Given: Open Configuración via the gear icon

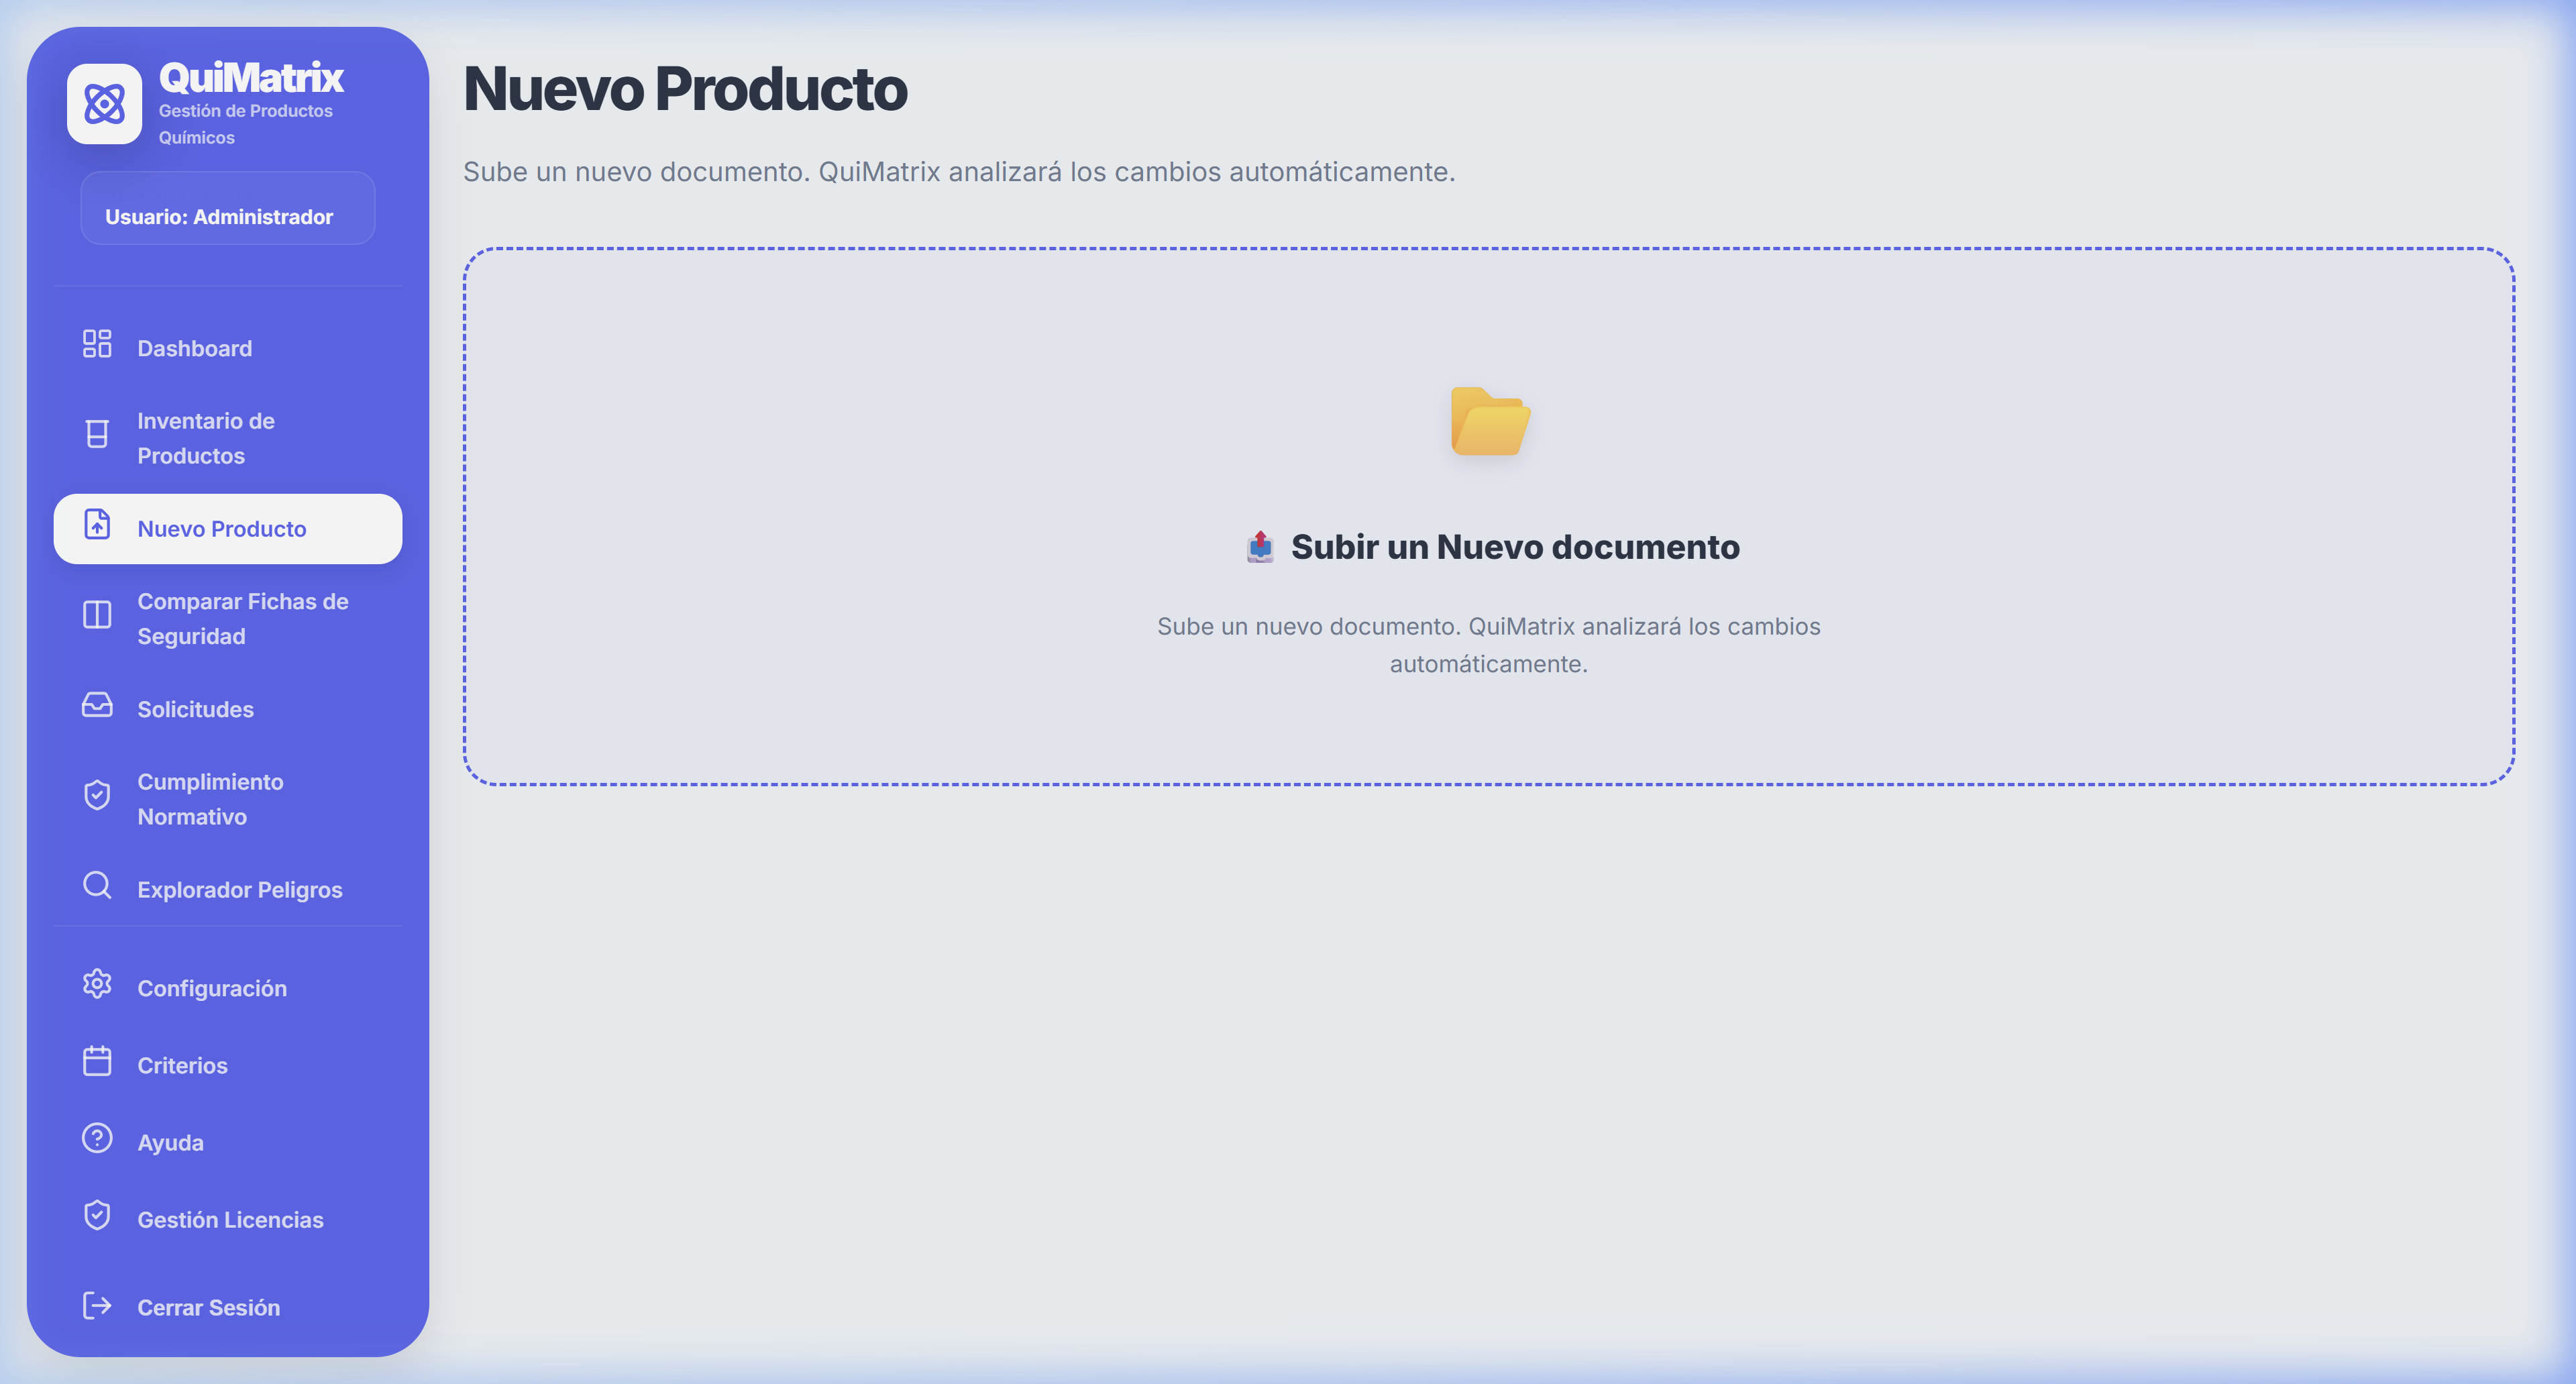Looking at the screenshot, I should 97,985.
